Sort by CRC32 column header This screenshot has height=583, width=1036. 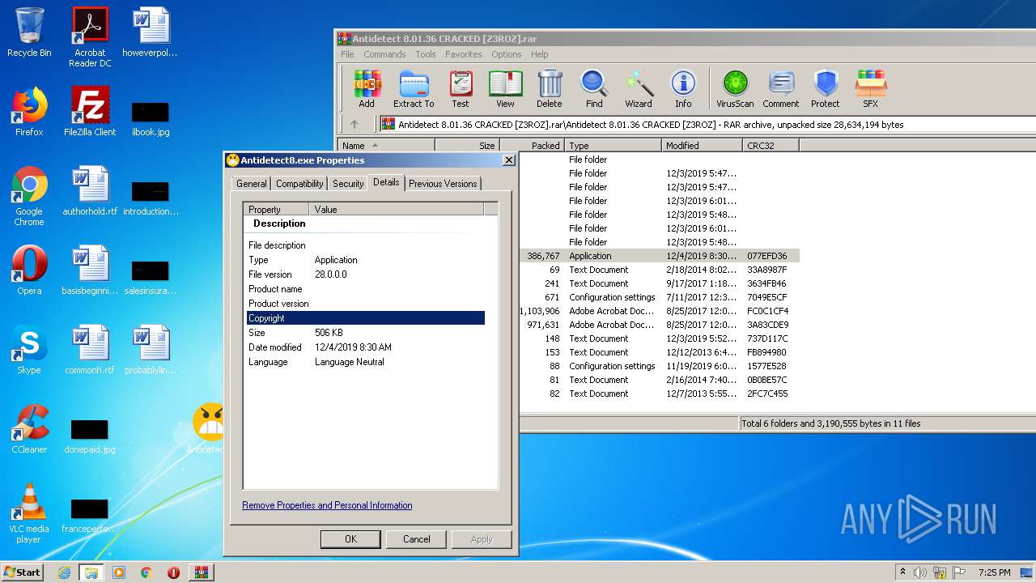[771, 146]
